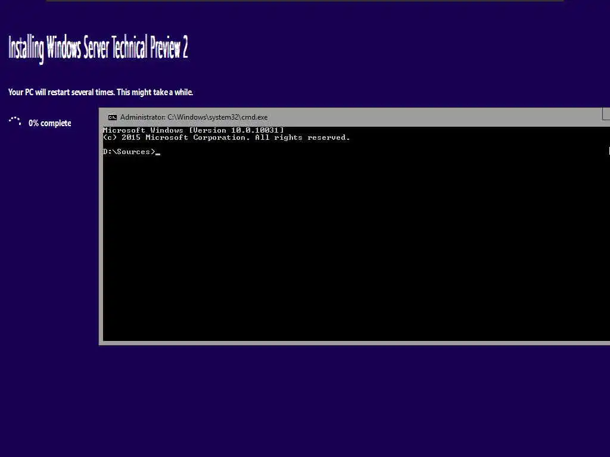
Task: Click the '0% complete' progress text
Action: click(x=50, y=123)
